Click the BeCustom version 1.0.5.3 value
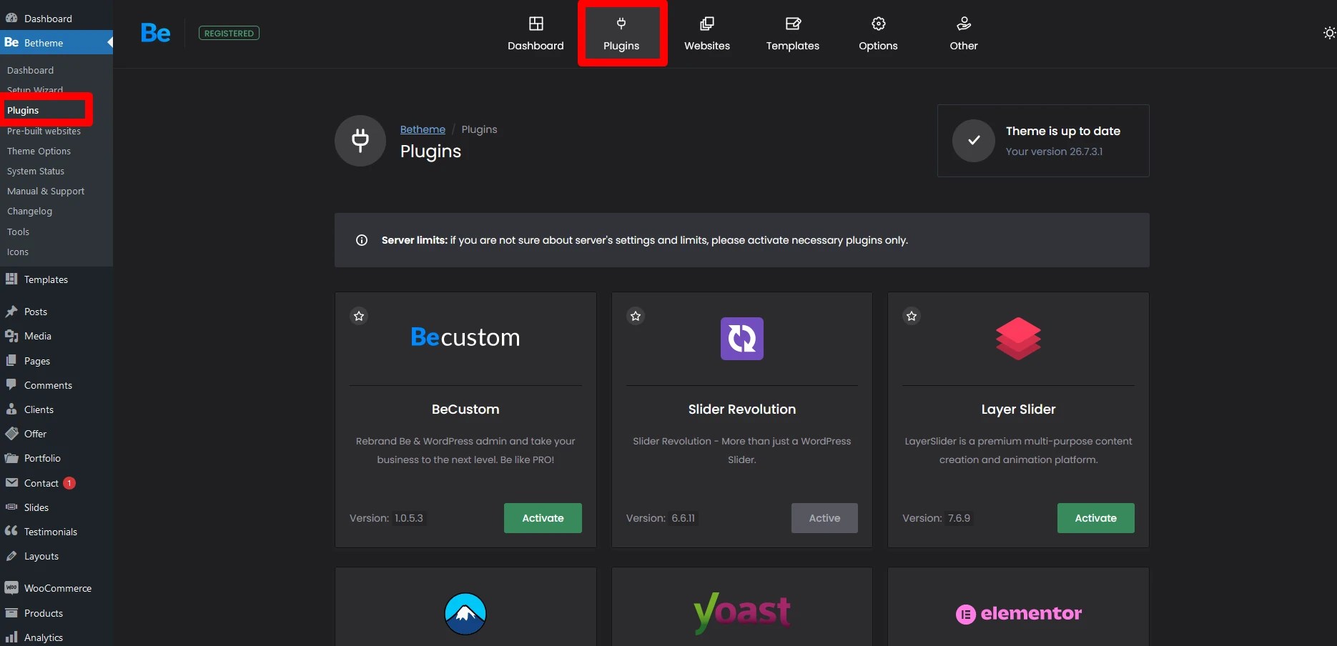1337x646 pixels. click(x=409, y=518)
